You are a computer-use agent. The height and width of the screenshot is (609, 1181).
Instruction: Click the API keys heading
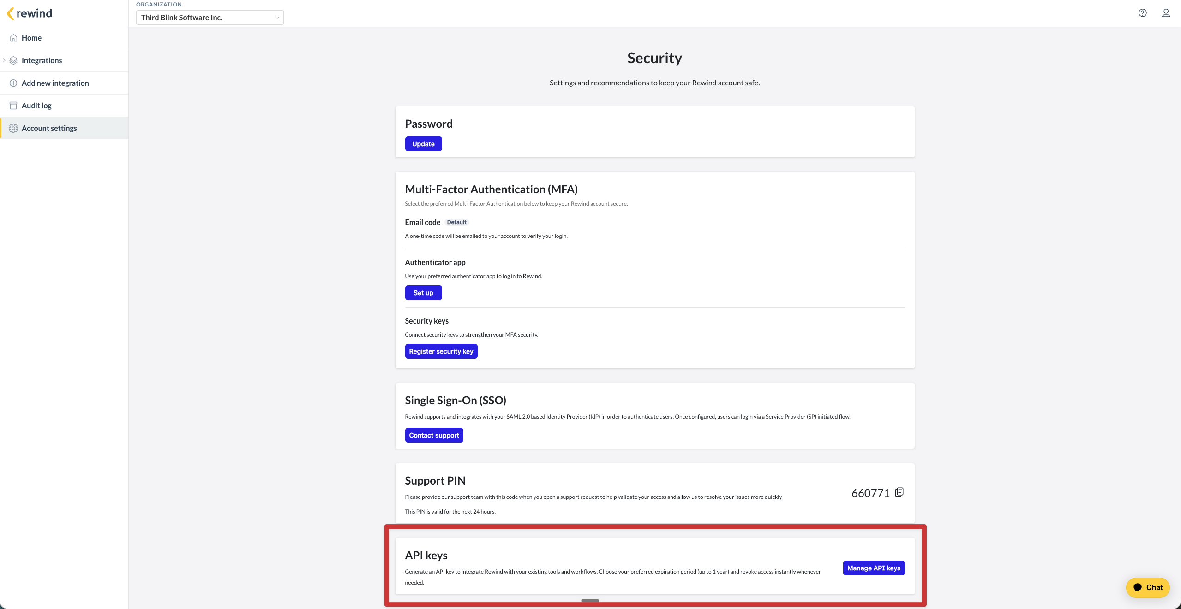[426, 556]
